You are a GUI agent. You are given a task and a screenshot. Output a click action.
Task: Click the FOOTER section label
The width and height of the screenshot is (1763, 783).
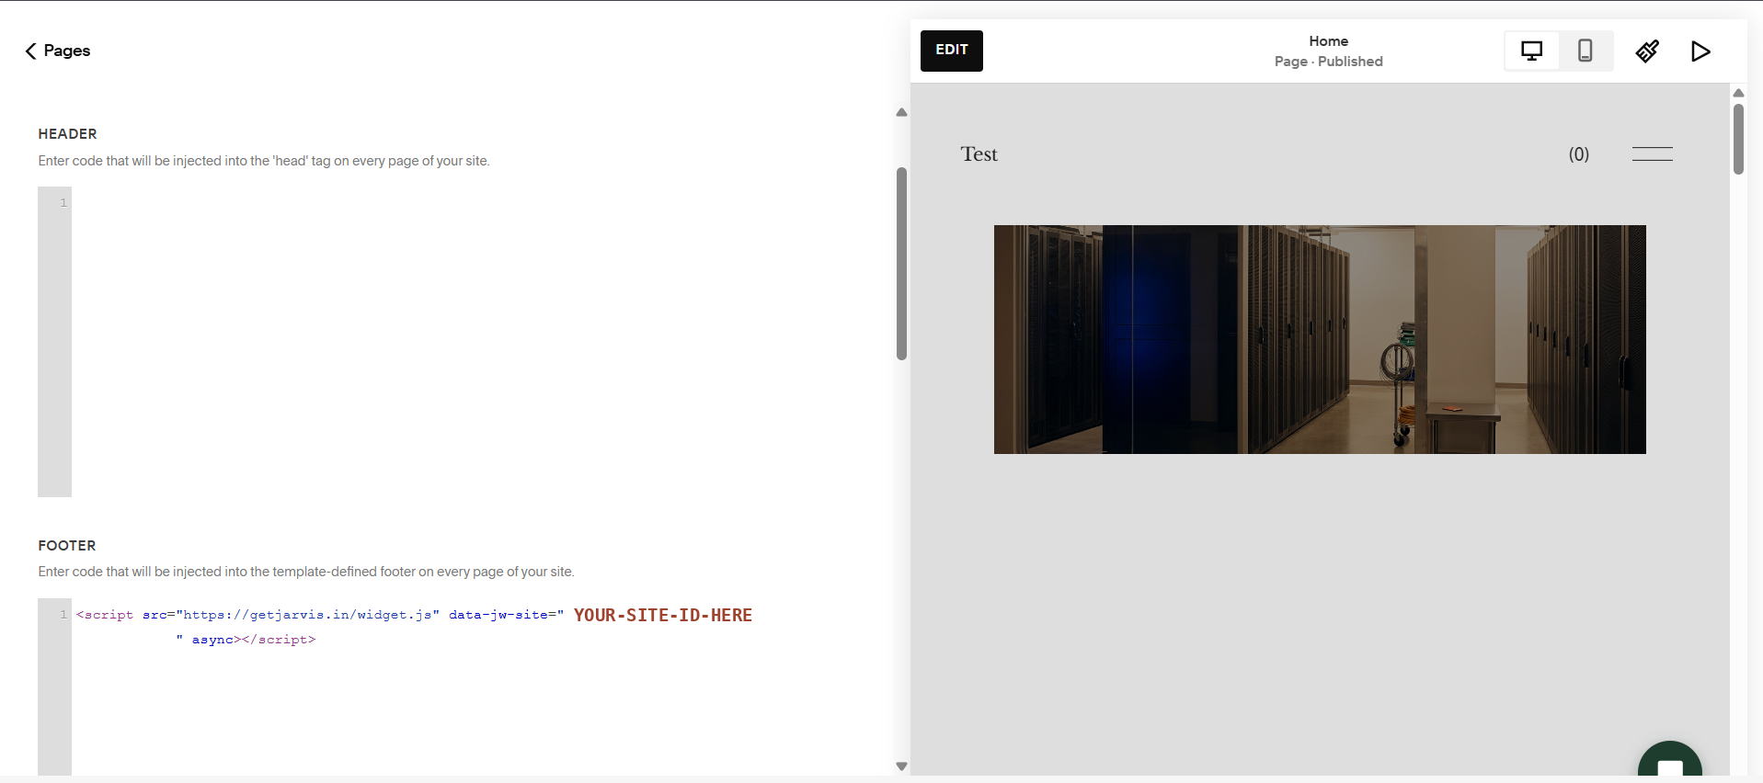[x=67, y=546]
